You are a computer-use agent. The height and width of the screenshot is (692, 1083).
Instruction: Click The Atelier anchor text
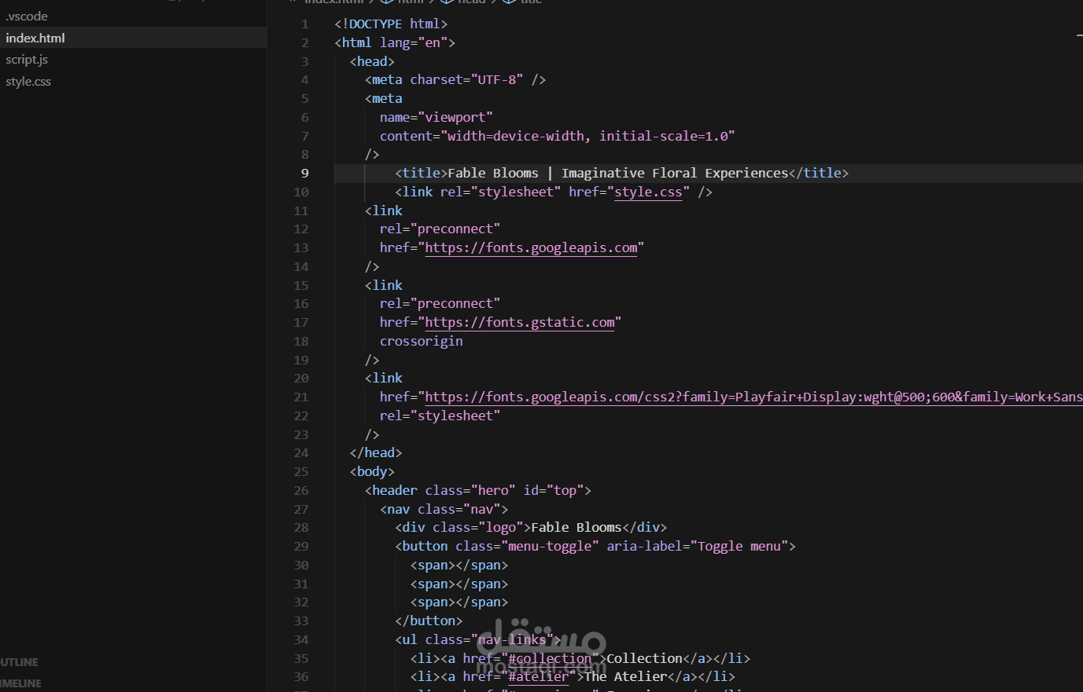(x=625, y=676)
